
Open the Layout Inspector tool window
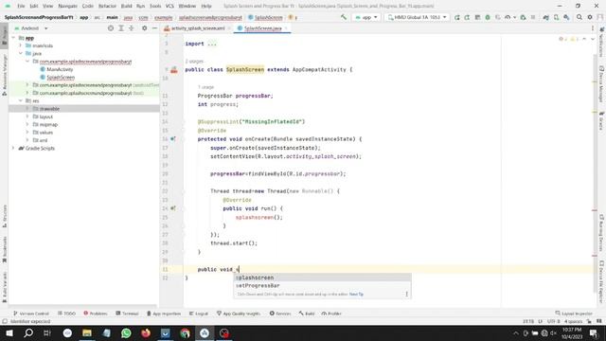pos(573,314)
